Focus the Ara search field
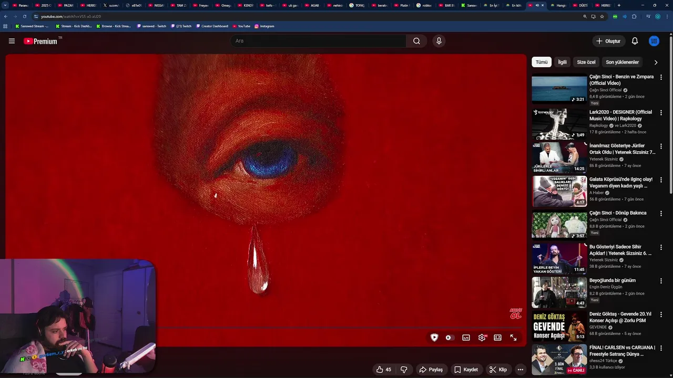This screenshot has width=673, height=378. [318, 41]
